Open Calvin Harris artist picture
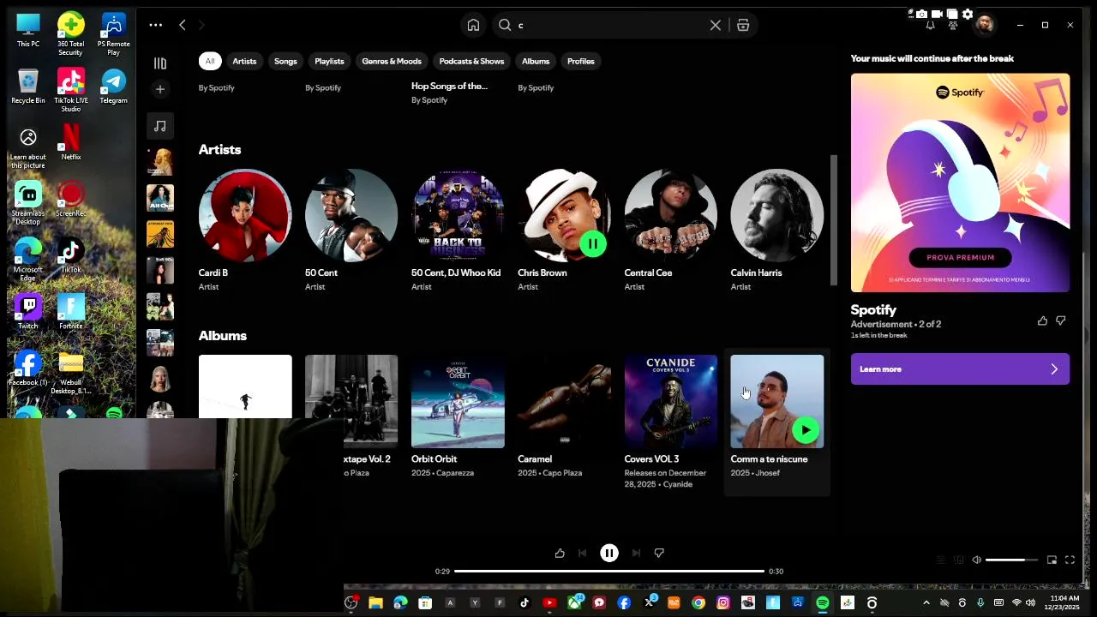 pyautogui.click(x=776, y=215)
